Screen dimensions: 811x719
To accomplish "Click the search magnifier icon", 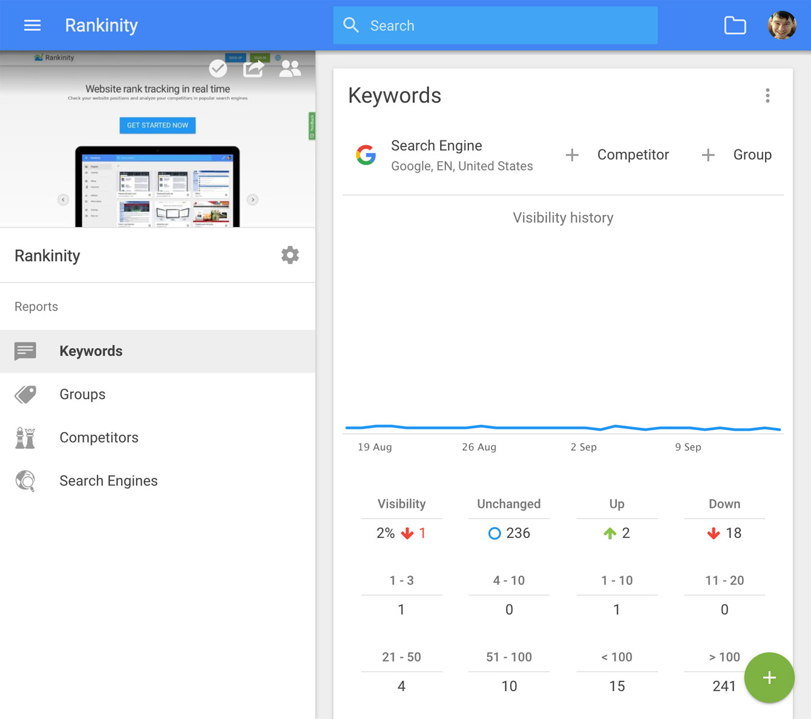I will (x=351, y=25).
